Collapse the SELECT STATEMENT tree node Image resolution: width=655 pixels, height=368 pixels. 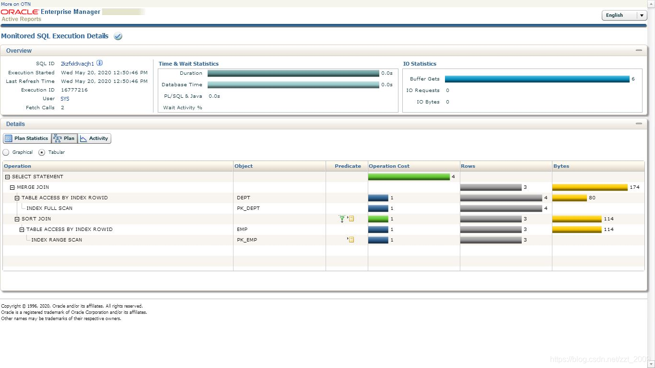pos(7,176)
